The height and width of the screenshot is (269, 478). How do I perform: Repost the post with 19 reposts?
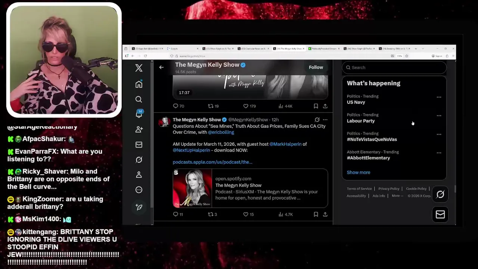tap(213, 106)
